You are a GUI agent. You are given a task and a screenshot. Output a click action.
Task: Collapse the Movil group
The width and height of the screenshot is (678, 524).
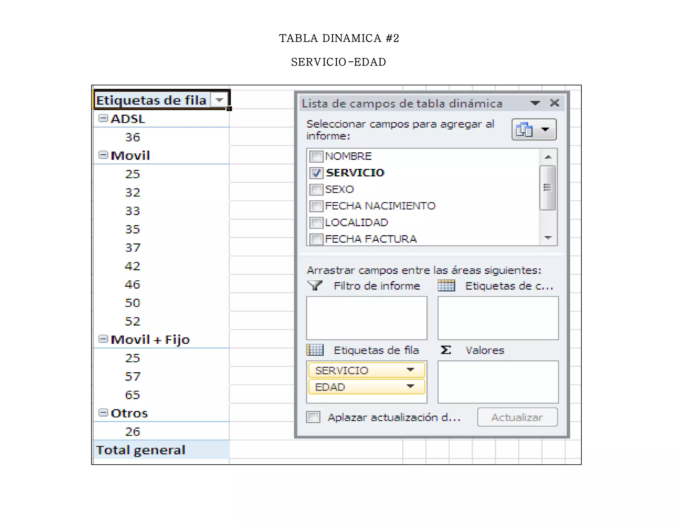[x=103, y=155]
